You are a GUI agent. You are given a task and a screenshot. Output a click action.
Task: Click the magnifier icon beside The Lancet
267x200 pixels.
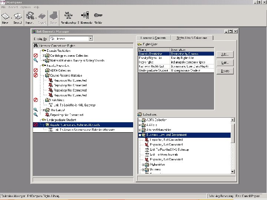click(36, 110)
